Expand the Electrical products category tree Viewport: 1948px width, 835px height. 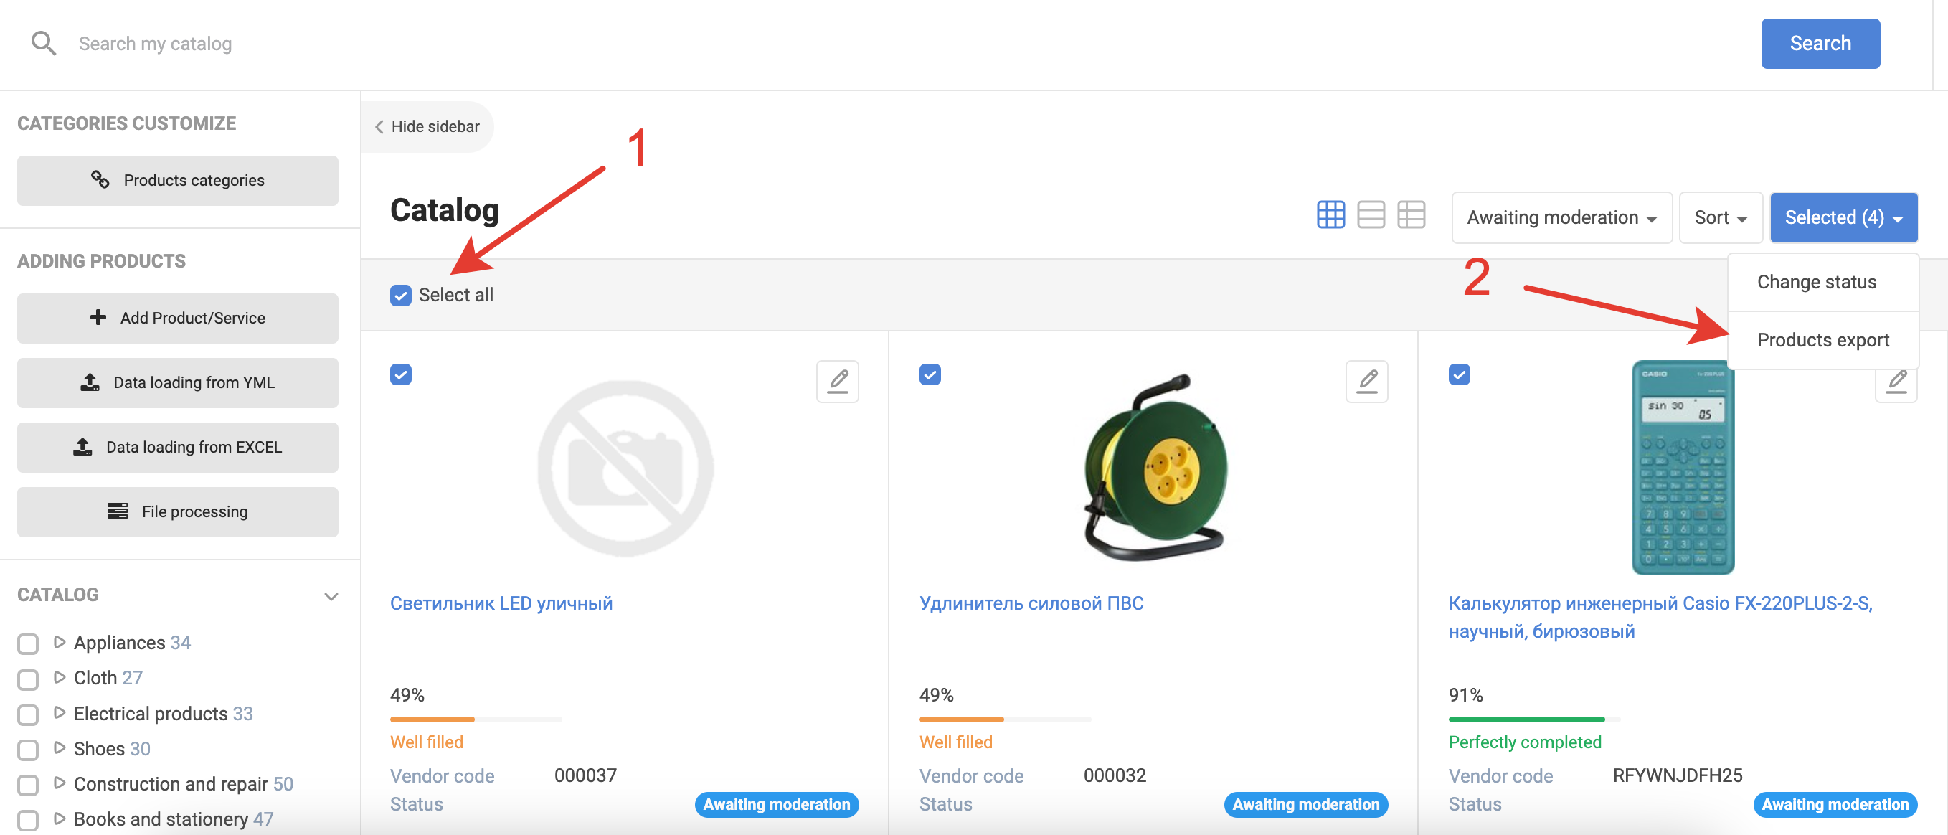60,712
